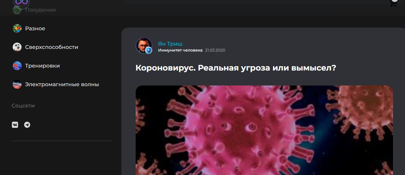Image resolution: width=405 pixels, height=175 pixels.
Task: Open the shopping cart icon
Action: [393, 4]
